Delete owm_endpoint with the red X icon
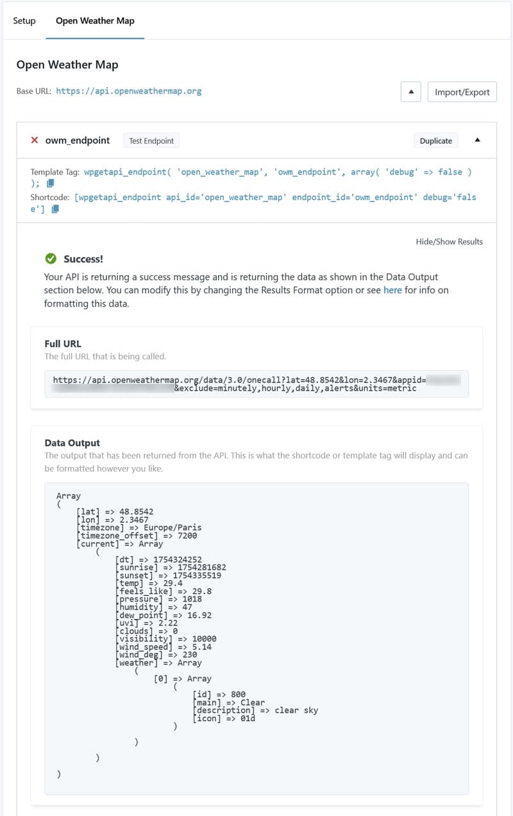 (35, 140)
